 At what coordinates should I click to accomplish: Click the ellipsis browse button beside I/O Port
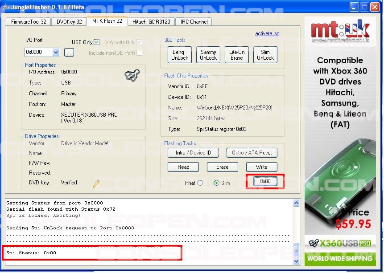point(69,53)
